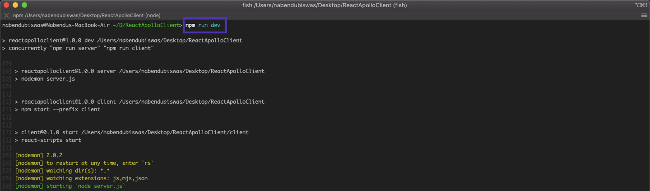Click the fish window title text
Screen dimensions: 650x191
[x=325, y=5]
